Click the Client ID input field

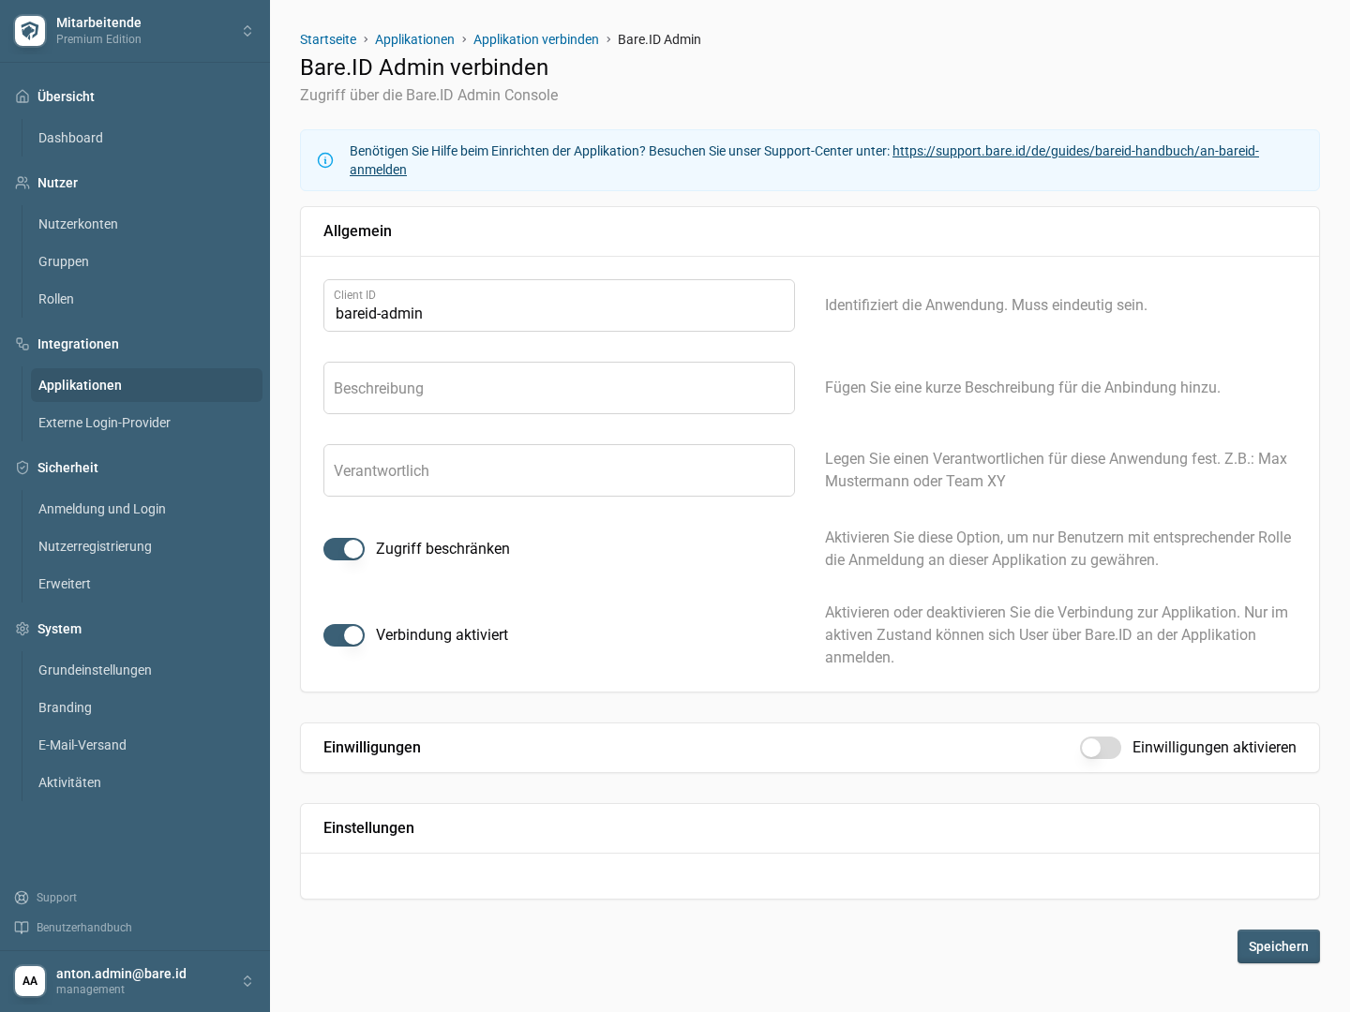[559, 305]
